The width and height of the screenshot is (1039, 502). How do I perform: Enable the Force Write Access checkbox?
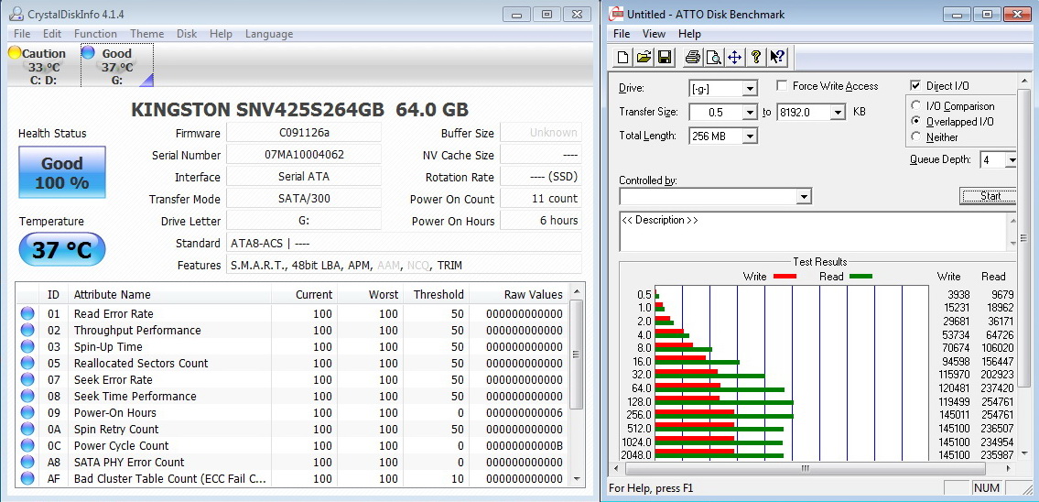pos(783,86)
